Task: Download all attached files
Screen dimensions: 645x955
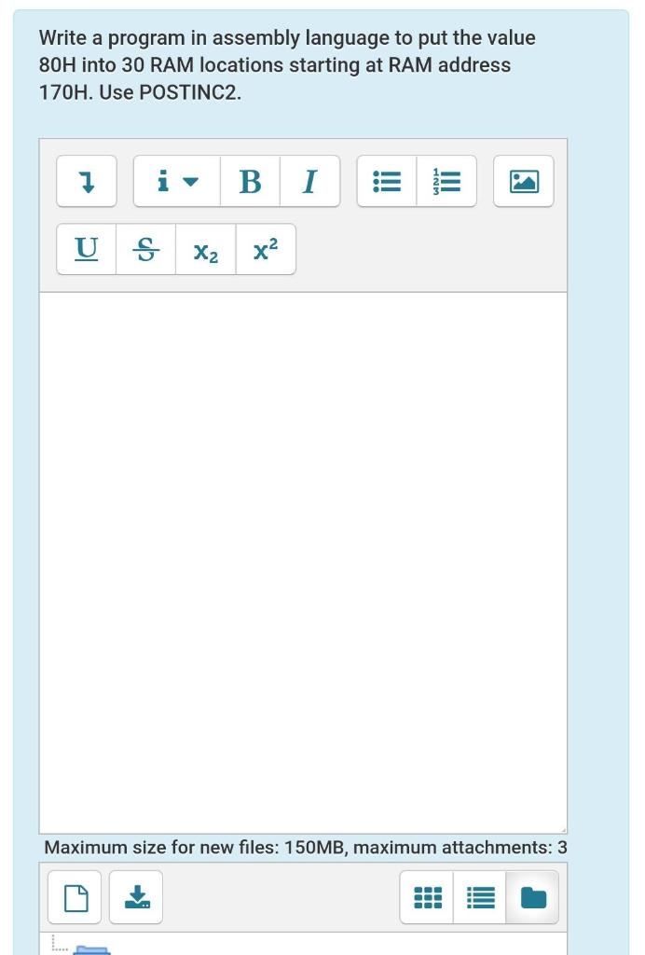Action: (136, 897)
